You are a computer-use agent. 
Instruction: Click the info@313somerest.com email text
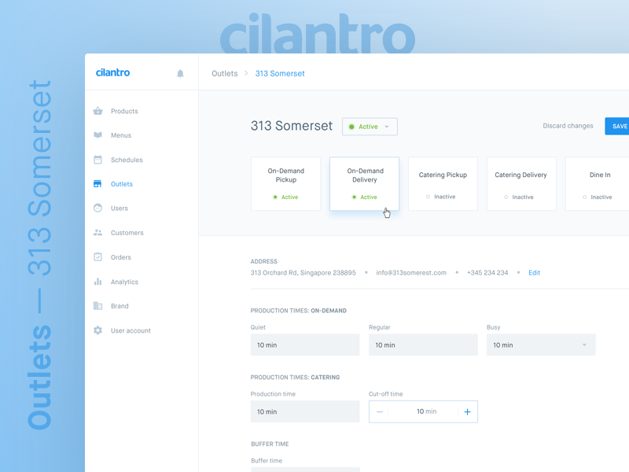pos(411,272)
